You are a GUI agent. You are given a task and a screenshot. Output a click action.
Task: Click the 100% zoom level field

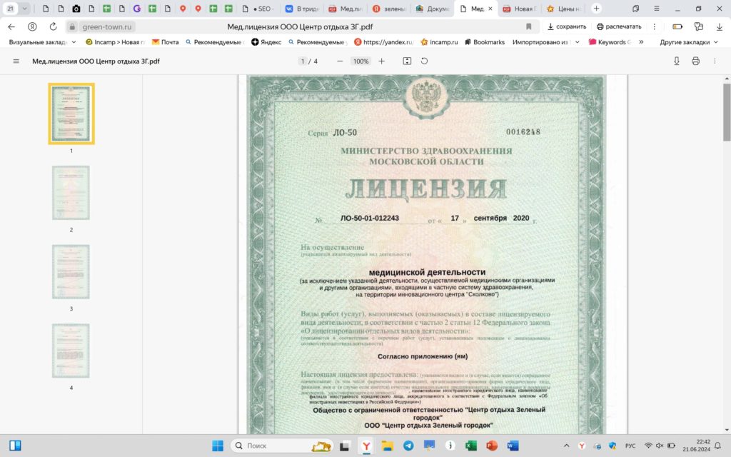click(361, 61)
